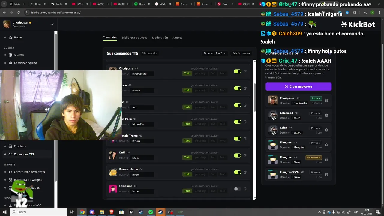Delete the Finnyths !finnyths voice clone
This screenshot has width=384, height=216.
coord(327,145)
